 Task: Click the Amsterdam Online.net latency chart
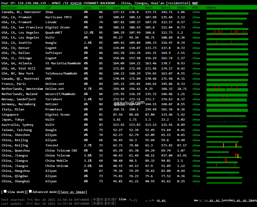coord(227,89)
